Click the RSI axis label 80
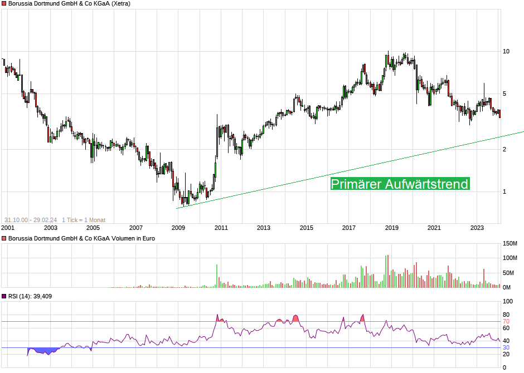The image size is (524, 373). (506, 315)
